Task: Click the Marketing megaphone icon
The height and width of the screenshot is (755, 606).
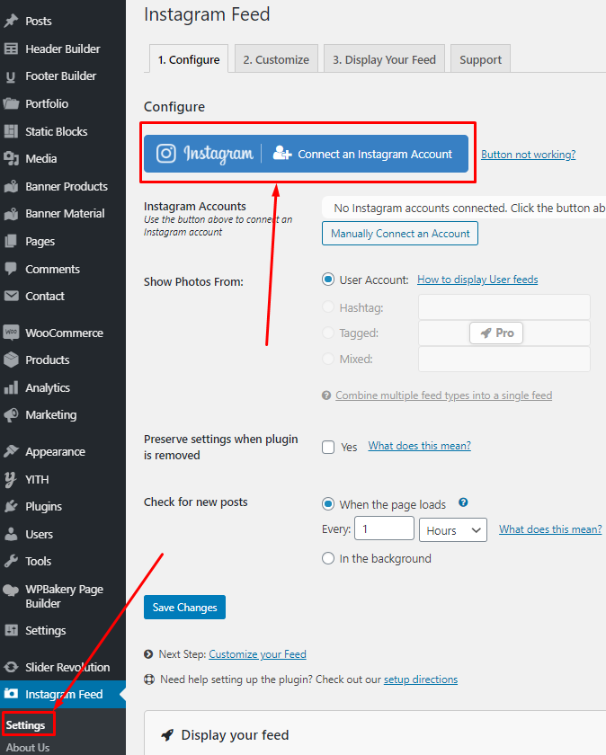Action: coord(11,414)
